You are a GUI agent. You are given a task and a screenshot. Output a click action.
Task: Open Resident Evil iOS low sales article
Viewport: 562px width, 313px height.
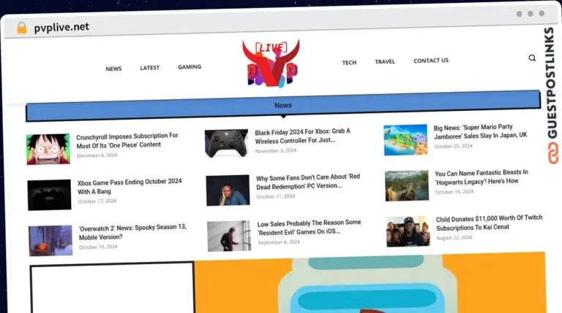pyautogui.click(x=309, y=227)
